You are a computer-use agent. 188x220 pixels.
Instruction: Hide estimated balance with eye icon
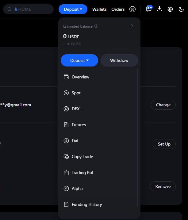click(96, 26)
